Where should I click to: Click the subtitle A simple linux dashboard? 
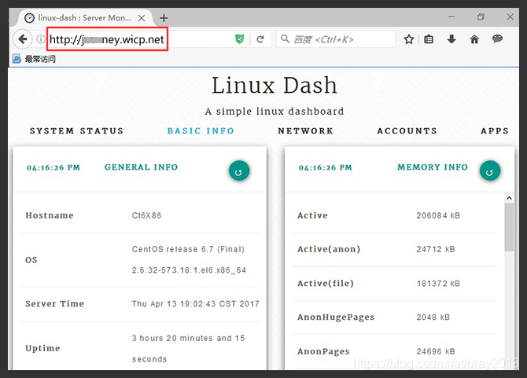(x=275, y=112)
